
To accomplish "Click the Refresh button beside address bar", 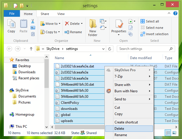I will 110,49.
